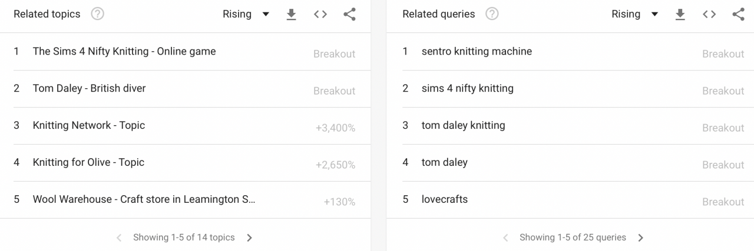Go to previous page of queries
The height and width of the screenshot is (251, 754).
point(505,238)
